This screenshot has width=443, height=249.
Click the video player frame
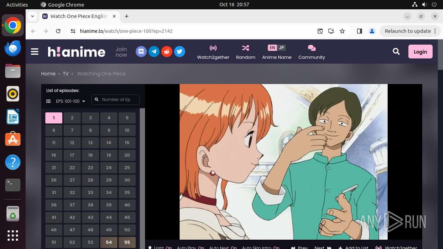pos(283,162)
